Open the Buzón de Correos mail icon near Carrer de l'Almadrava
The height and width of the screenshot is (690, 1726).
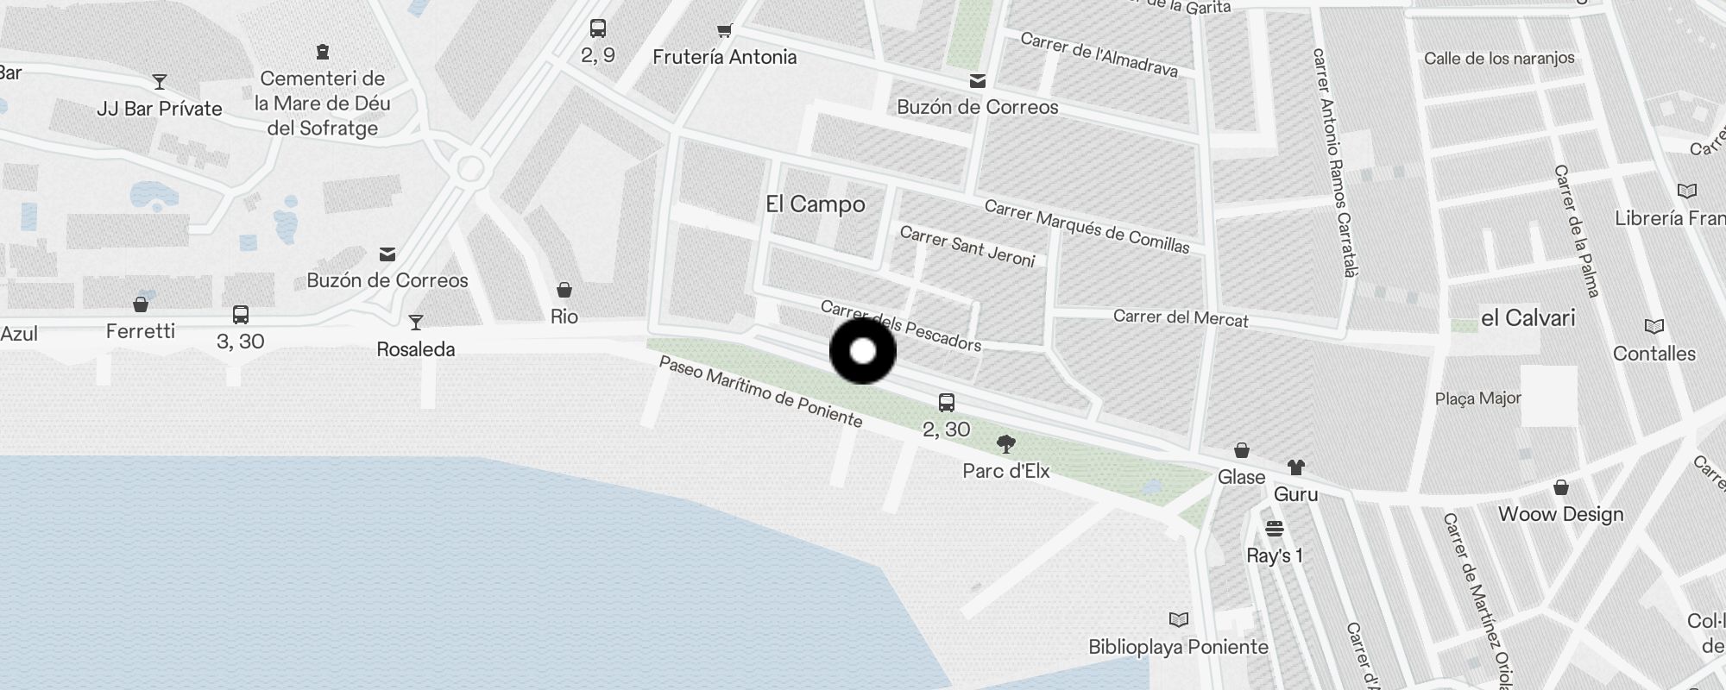click(x=978, y=81)
